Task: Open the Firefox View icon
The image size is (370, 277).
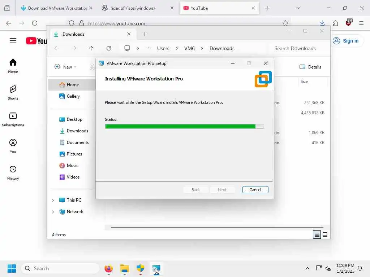Action: (7, 8)
